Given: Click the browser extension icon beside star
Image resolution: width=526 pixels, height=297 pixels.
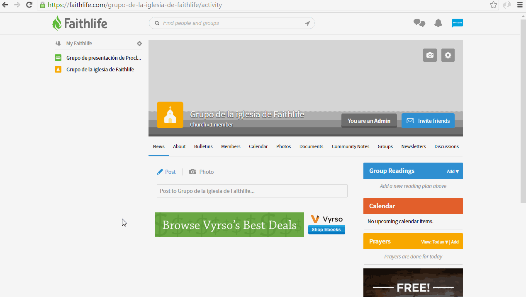Looking at the screenshot, I should [x=507, y=5].
